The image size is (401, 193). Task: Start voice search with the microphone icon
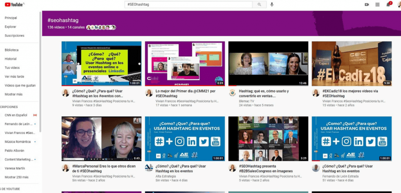(272, 4)
